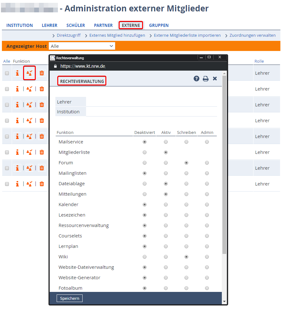Viewport: 281px width, 309px height.
Task: Click the info icon in the last row
Action: tap(17, 184)
